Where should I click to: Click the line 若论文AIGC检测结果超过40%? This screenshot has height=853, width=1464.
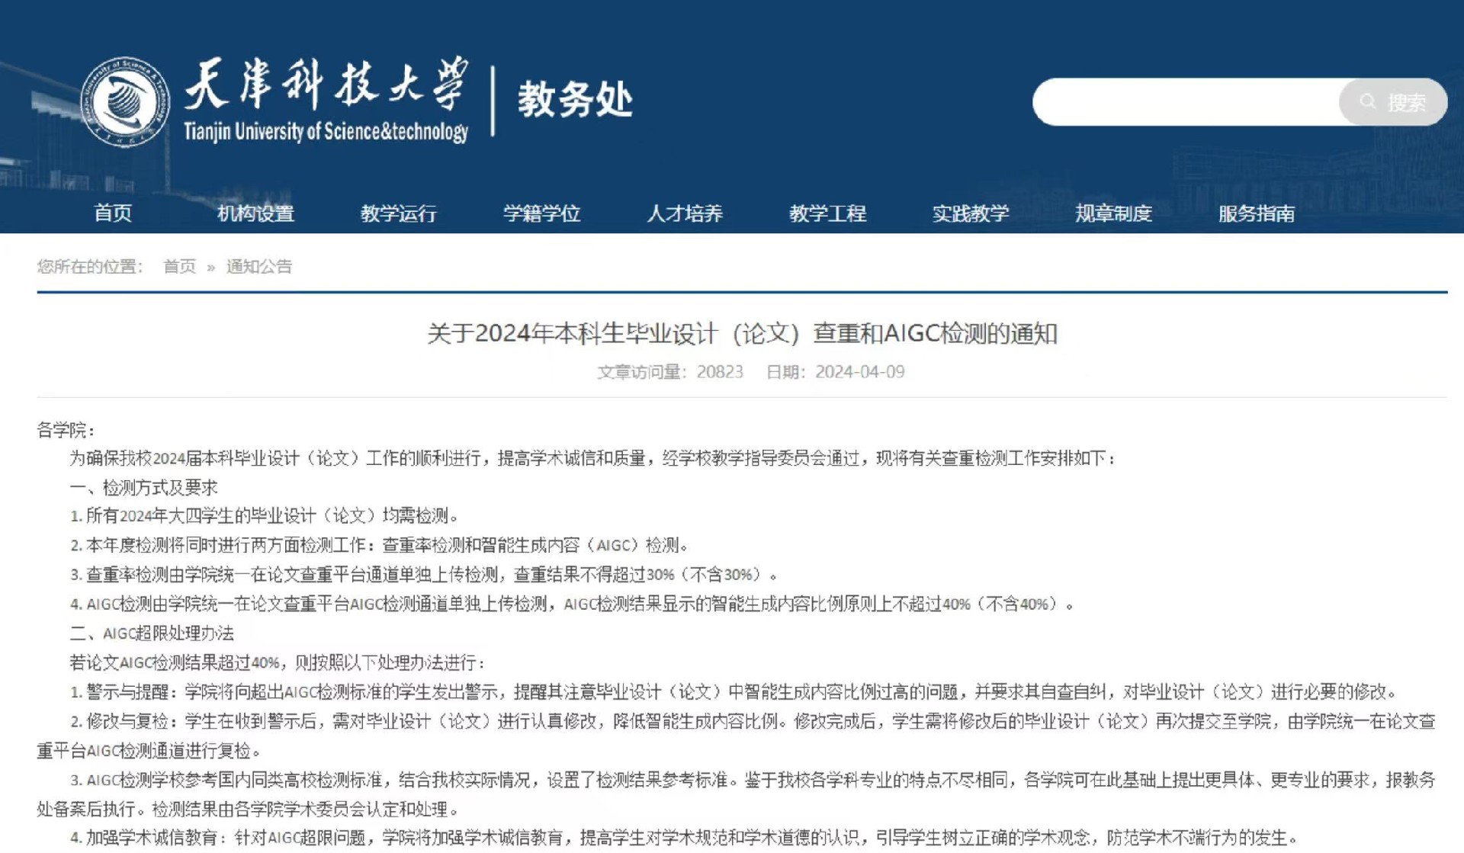click(x=278, y=662)
